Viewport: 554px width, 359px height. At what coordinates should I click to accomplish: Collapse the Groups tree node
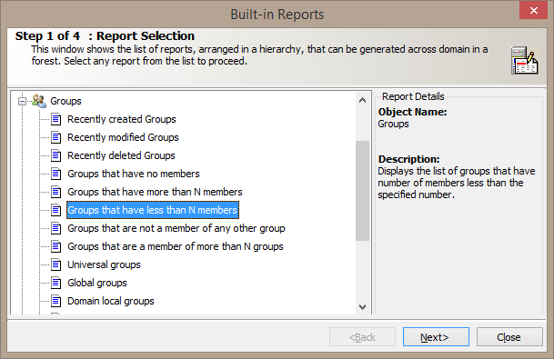[22, 101]
